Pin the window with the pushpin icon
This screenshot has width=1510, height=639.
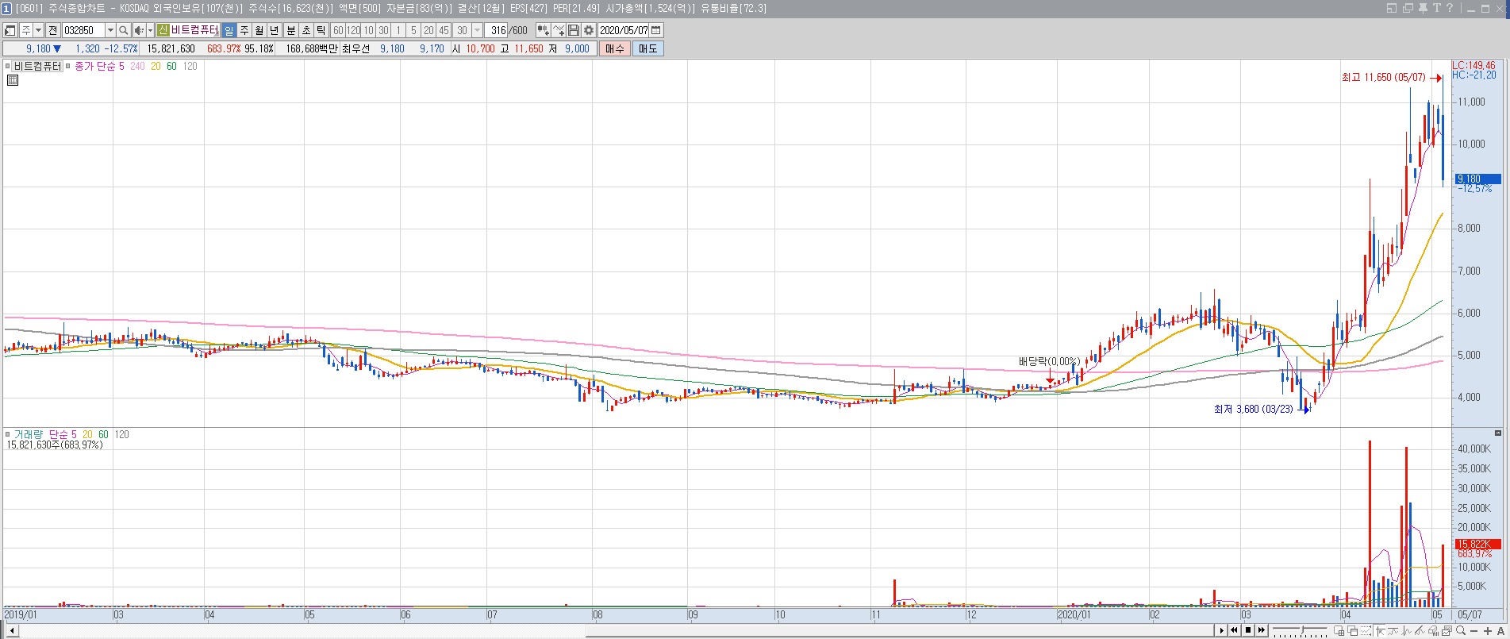coord(1422,8)
